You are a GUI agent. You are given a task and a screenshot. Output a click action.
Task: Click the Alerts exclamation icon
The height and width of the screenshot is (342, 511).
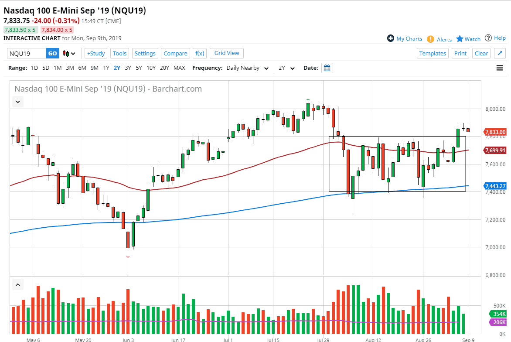[430, 39]
